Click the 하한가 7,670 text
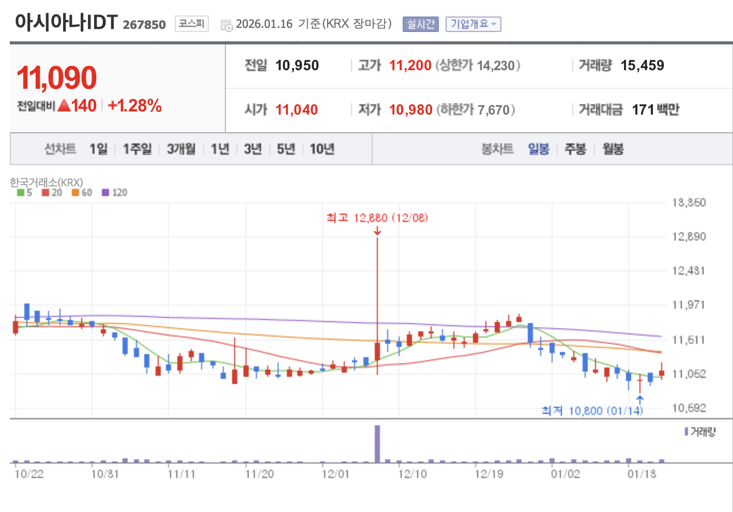 coord(476,110)
